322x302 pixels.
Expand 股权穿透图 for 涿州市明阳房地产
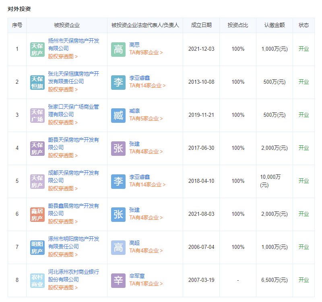(x=63, y=254)
